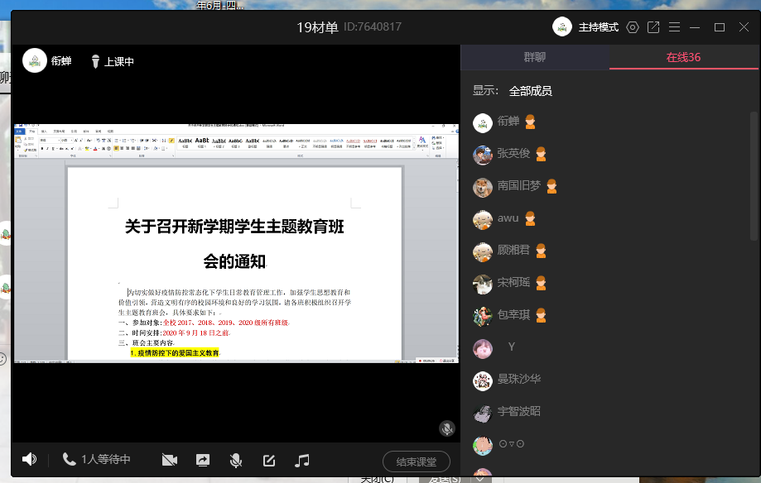
Task: Click the shared Word document preview
Action: pos(236,244)
